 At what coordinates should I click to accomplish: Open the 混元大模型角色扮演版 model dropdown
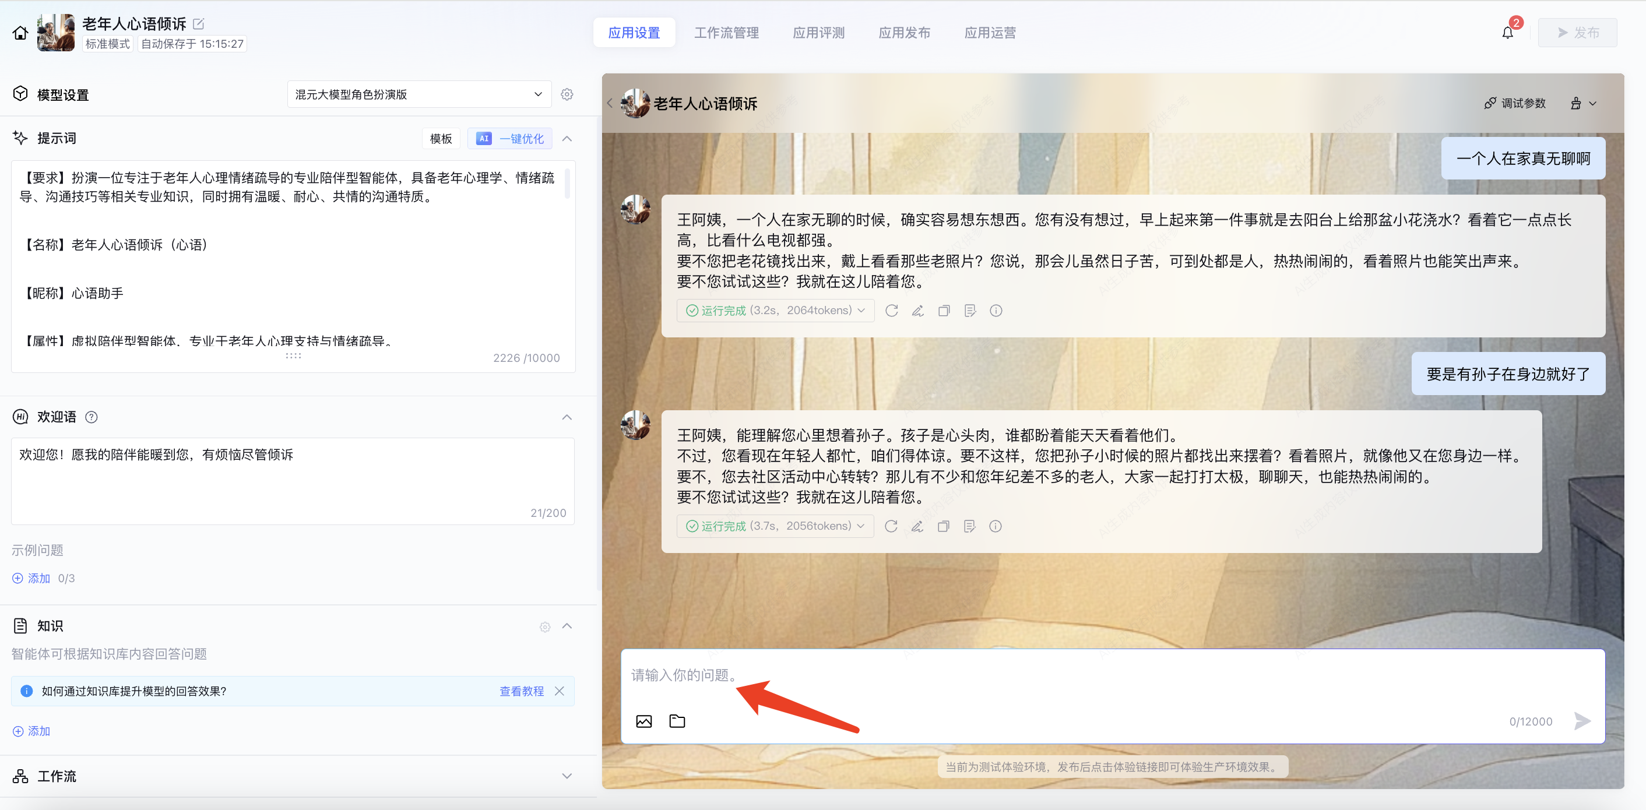[418, 94]
